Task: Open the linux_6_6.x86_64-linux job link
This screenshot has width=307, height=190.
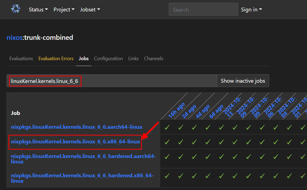Action: (x=75, y=141)
